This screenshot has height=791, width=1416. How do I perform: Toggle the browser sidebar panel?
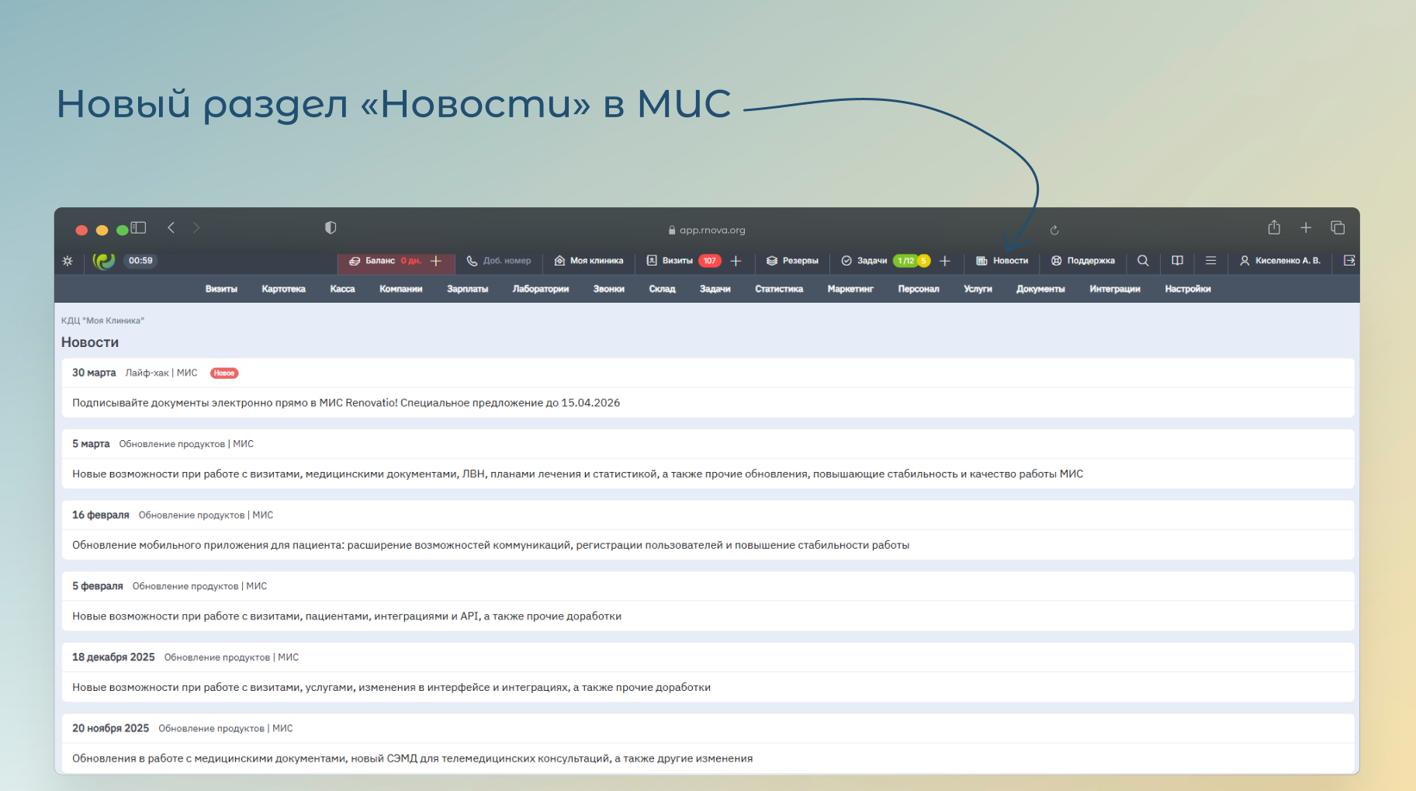(x=139, y=227)
